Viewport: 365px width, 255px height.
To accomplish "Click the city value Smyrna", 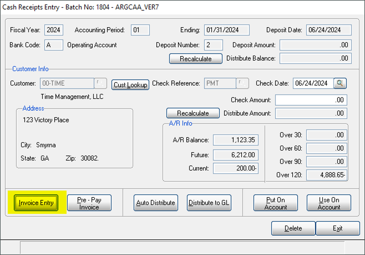I will pyautogui.click(x=46, y=145).
